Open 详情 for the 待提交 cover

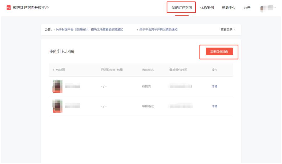pos(214,86)
